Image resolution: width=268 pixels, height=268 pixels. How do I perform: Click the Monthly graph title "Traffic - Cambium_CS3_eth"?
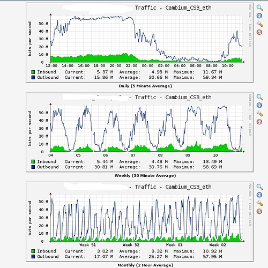pyautogui.click(x=173, y=187)
